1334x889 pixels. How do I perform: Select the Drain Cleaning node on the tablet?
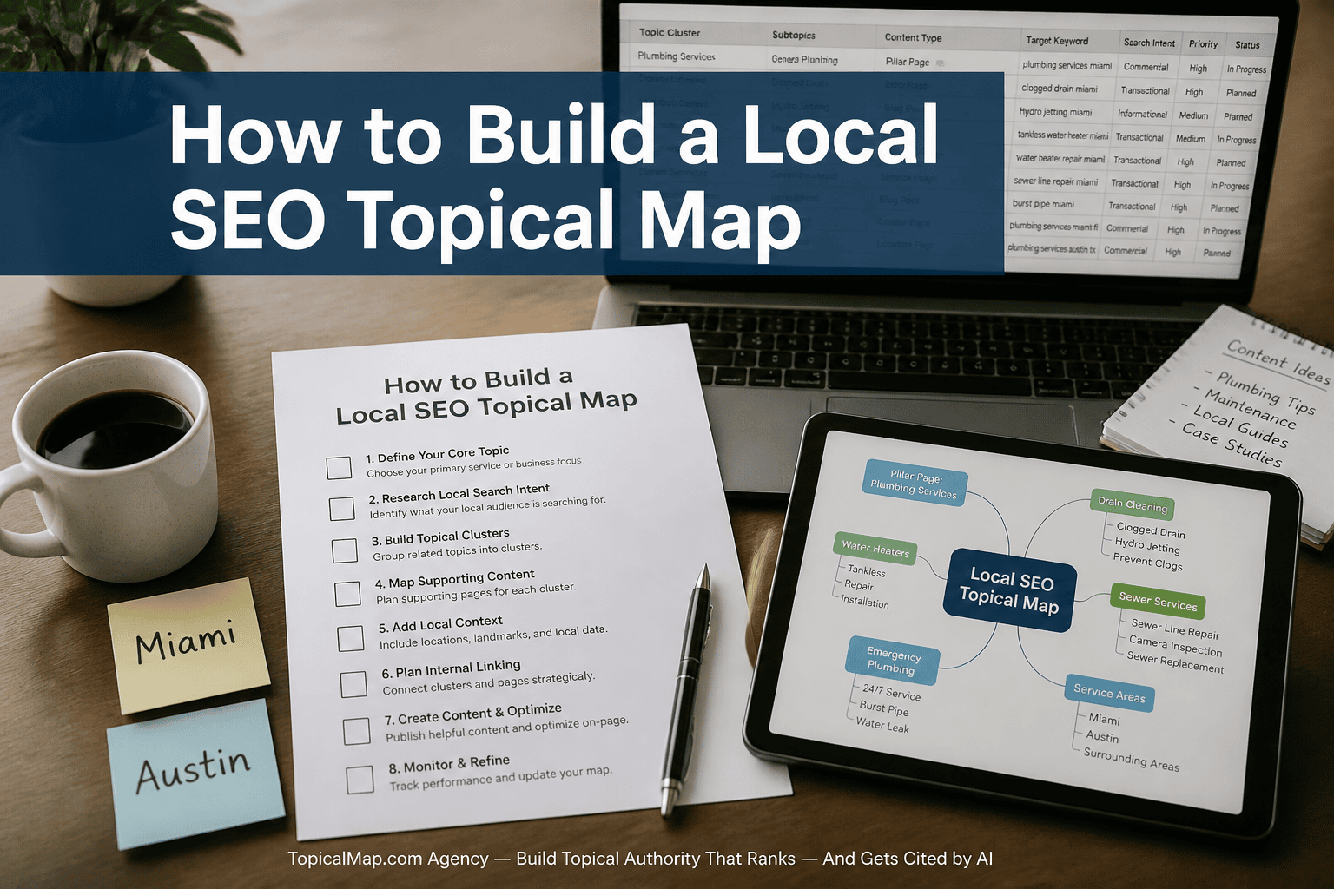click(1133, 504)
